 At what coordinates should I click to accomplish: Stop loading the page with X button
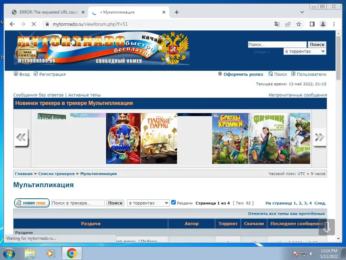point(33,24)
